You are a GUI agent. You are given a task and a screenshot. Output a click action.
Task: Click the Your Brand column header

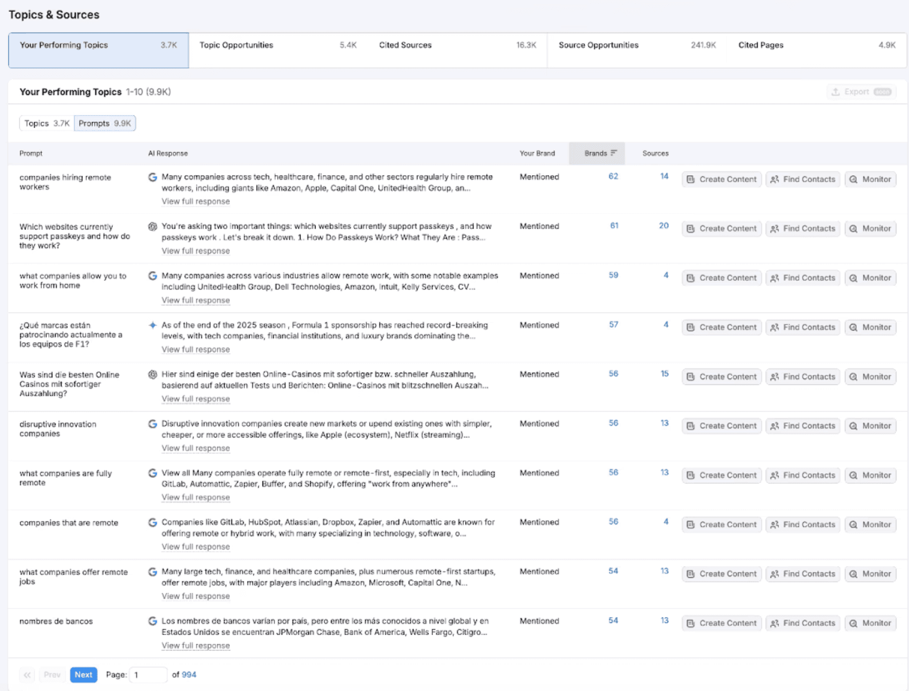tap(537, 153)
